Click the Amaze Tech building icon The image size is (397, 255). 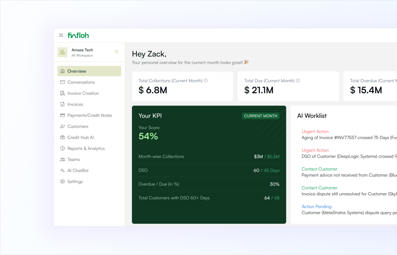coord(63,52)
